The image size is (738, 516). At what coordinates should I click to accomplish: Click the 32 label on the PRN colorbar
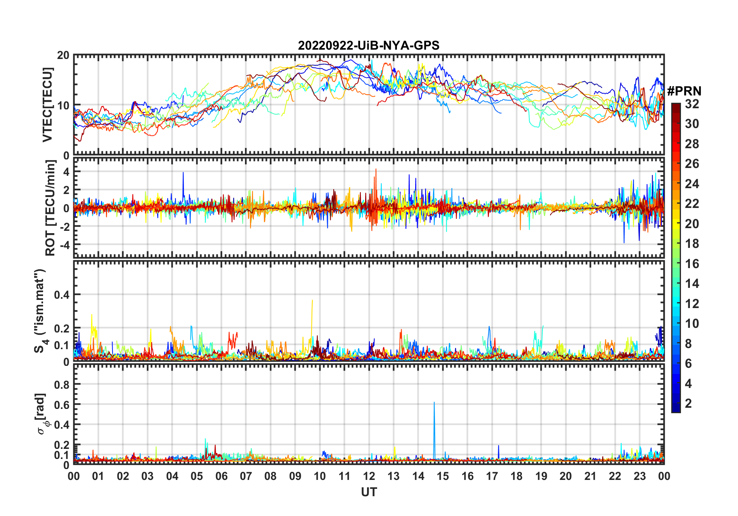coord(692,104)
